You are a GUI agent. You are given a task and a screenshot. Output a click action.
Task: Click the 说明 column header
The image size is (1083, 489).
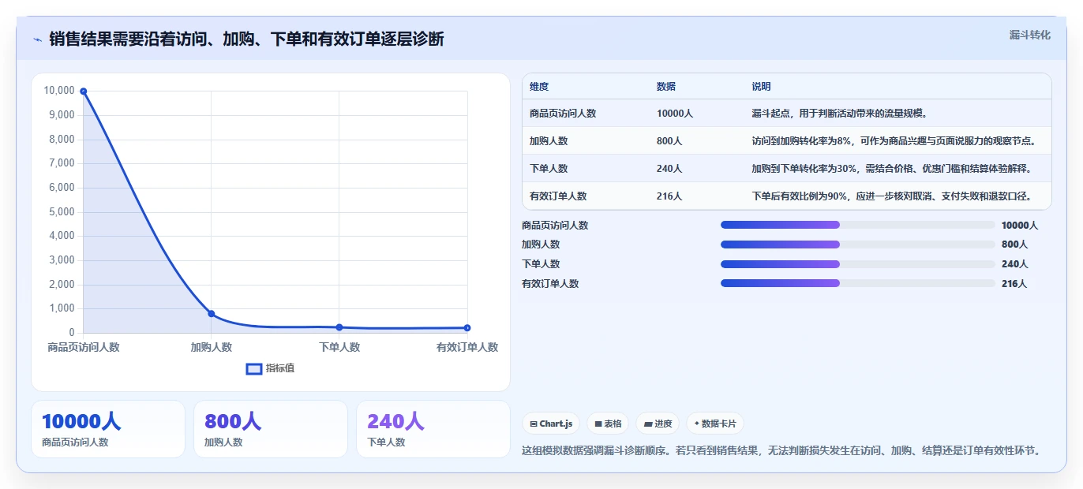[x=761, y=87]
